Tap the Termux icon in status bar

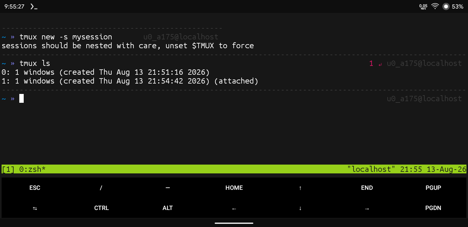point(34,6)
